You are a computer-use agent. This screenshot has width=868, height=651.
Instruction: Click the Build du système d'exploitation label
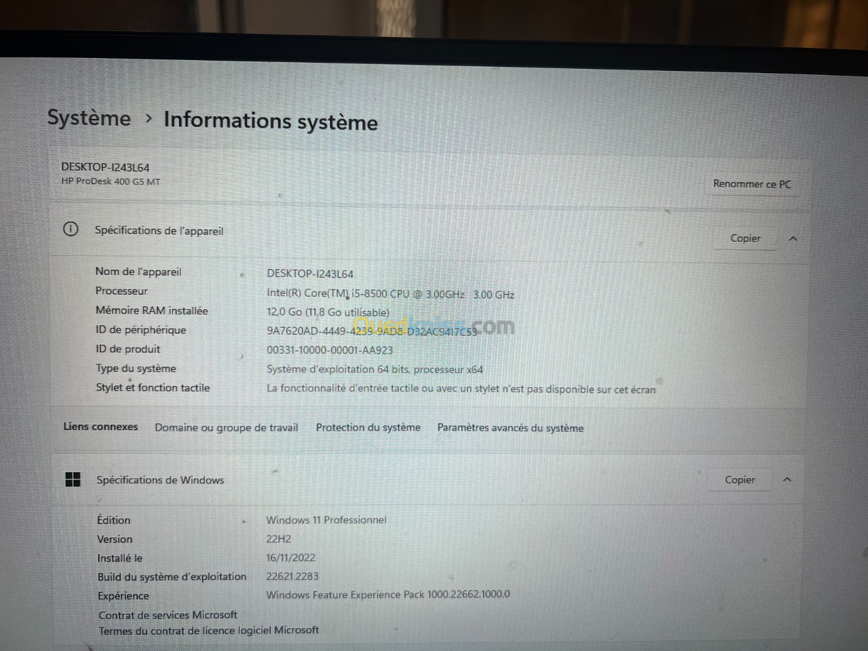click(171, 577)
